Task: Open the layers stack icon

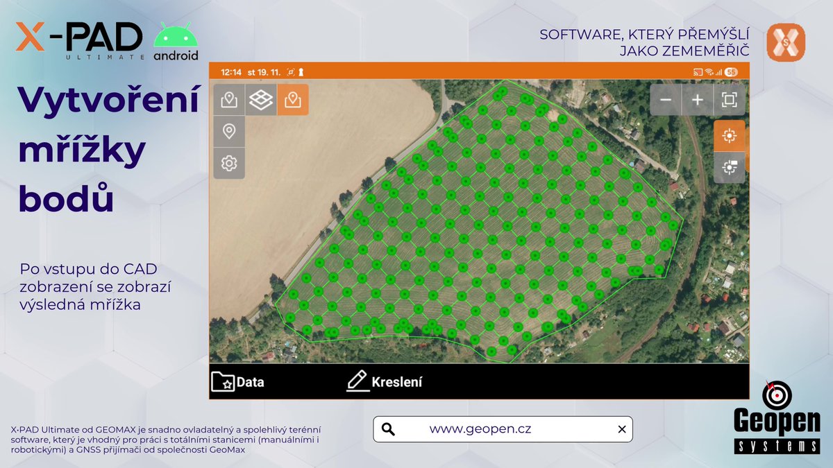Action: (261, 100)
